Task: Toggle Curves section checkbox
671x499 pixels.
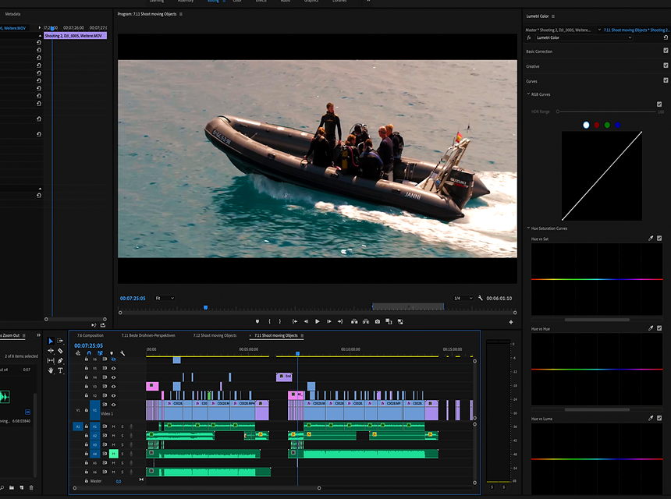Action: coord(666,80)
